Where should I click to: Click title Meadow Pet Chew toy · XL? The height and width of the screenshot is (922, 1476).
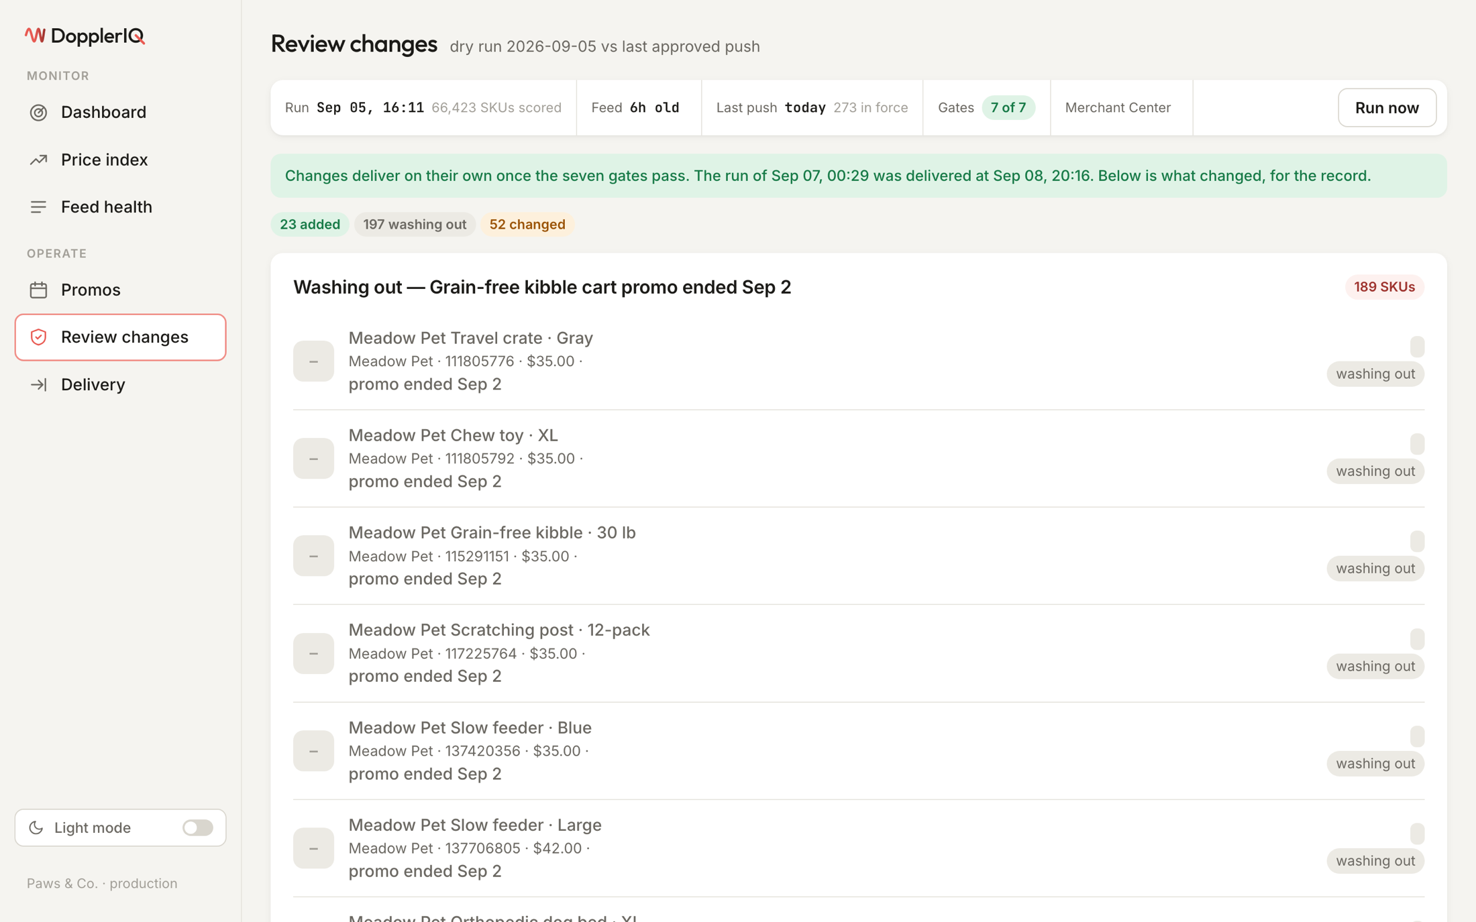[x=453, y=435]
